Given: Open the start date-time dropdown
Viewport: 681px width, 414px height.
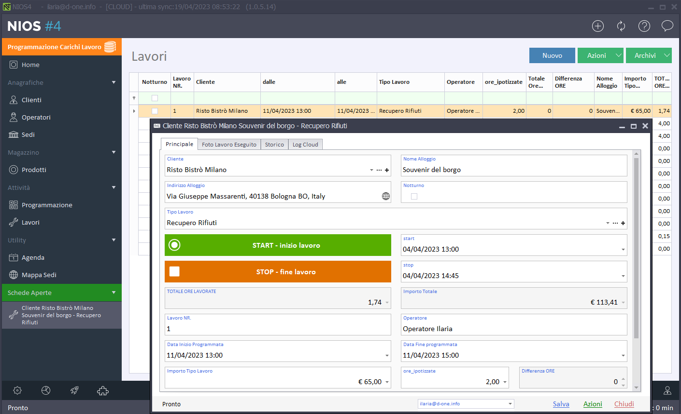Looking at the screenshot, I should pos(623,250).
